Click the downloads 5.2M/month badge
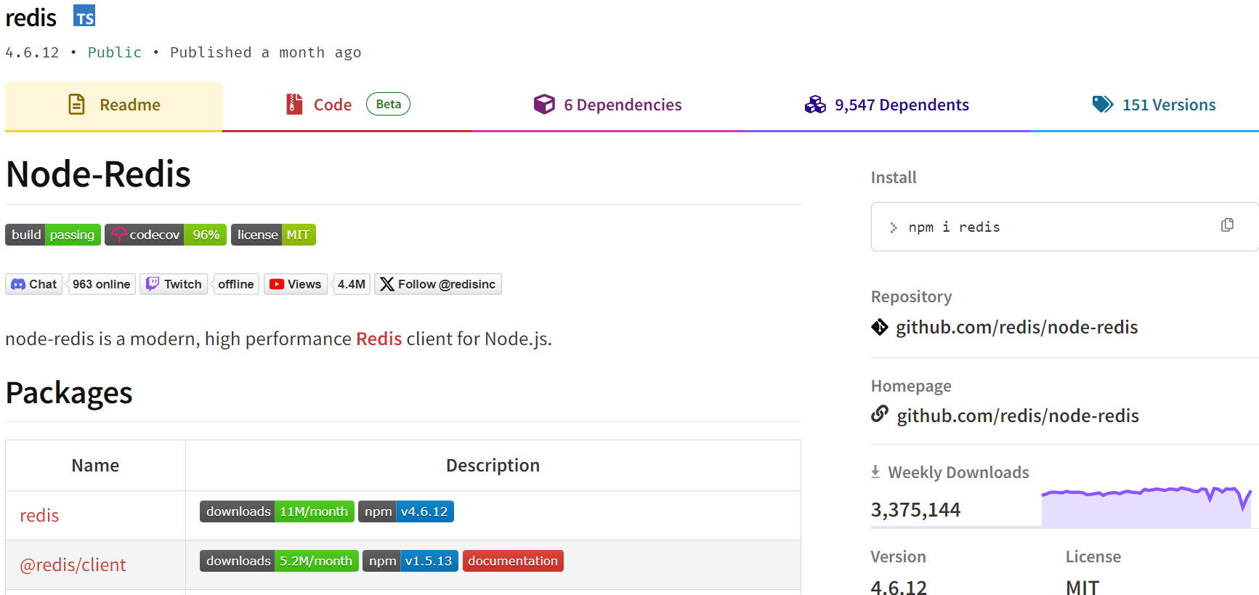The width and height of the screenshot is (1259, 595). [x=279, y=561]
